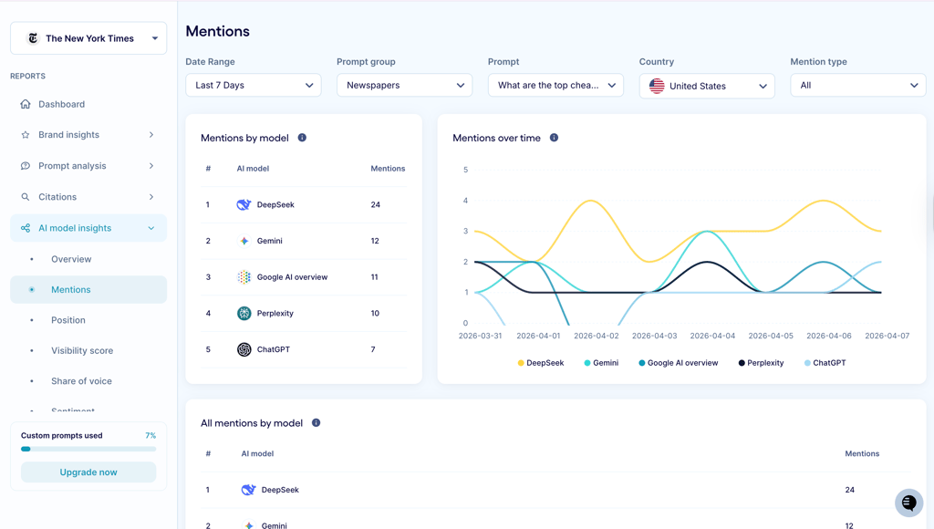Click Perplexity mentions value 10

tap(375, 314)
